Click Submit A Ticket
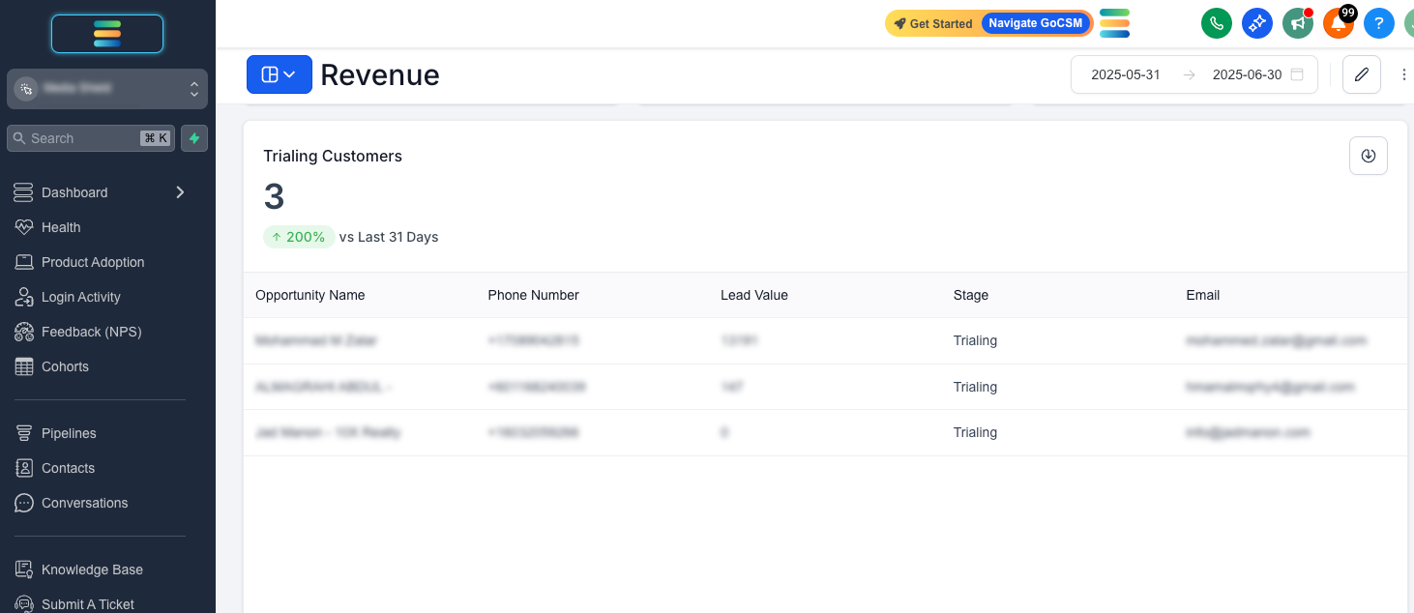 (88, 604)
